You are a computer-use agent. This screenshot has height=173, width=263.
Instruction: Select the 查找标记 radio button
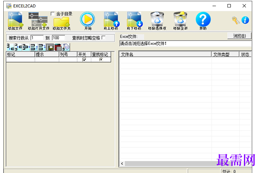point(101,59)
